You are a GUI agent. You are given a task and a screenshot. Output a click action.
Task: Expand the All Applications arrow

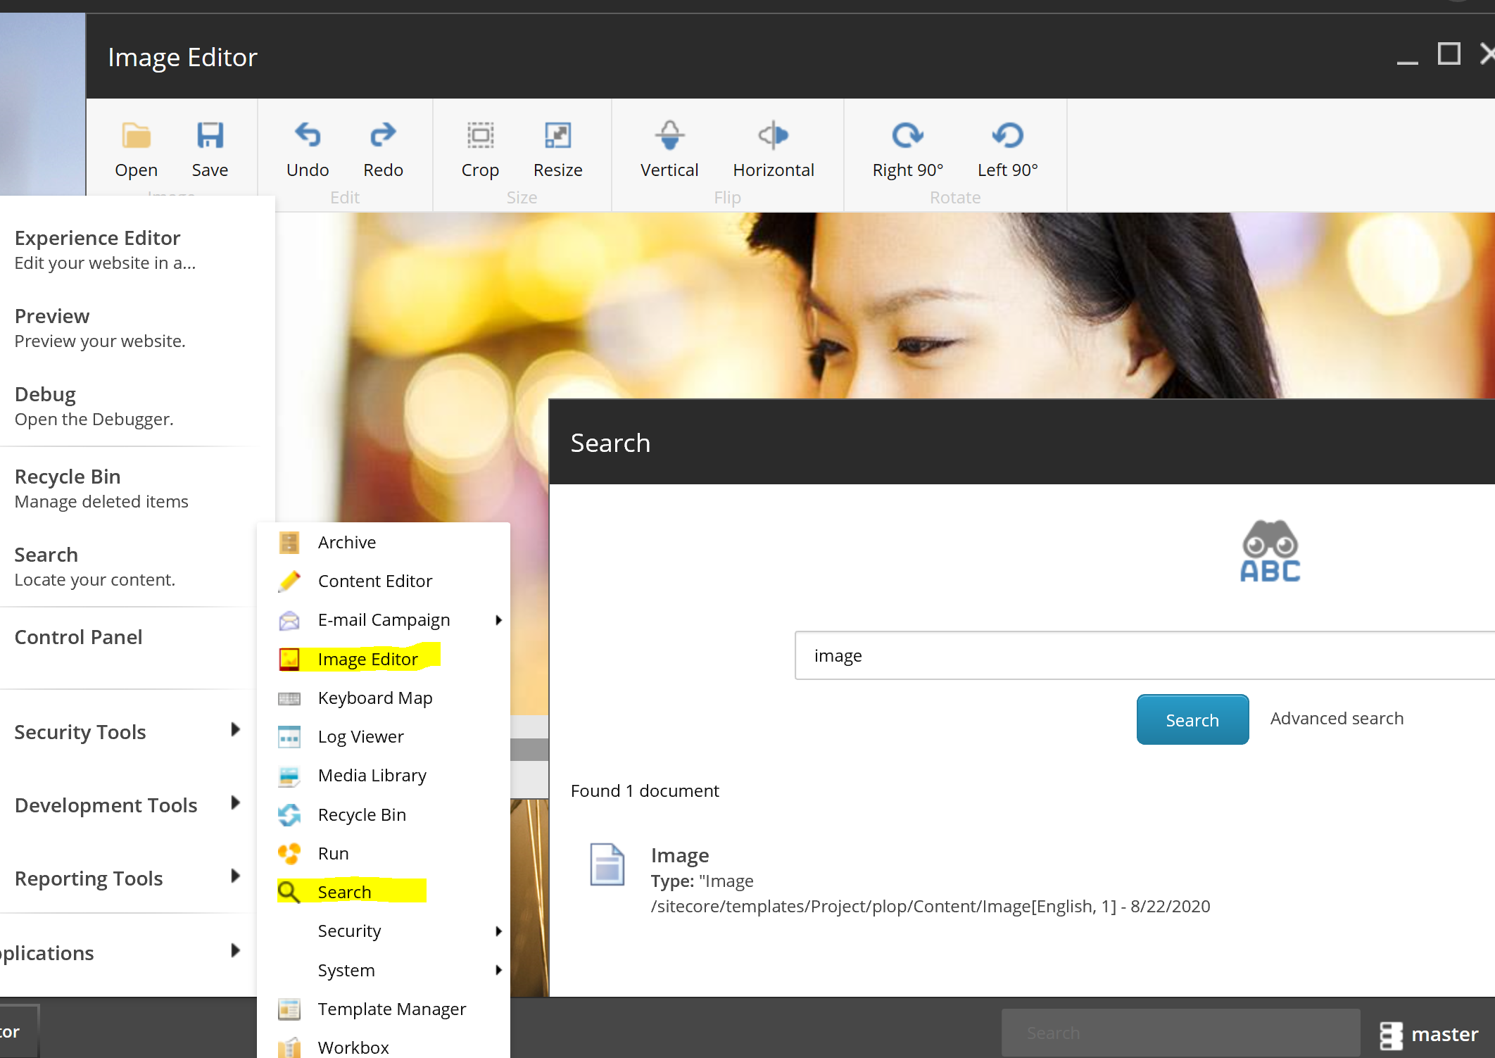pyautogui.click(x=236, y=950)
